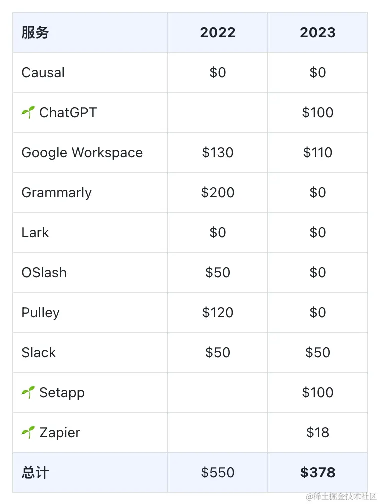This screenshot has height=504, width=380.
Task: Click the seedling icon beside Setapp
Action: [28, 393]
